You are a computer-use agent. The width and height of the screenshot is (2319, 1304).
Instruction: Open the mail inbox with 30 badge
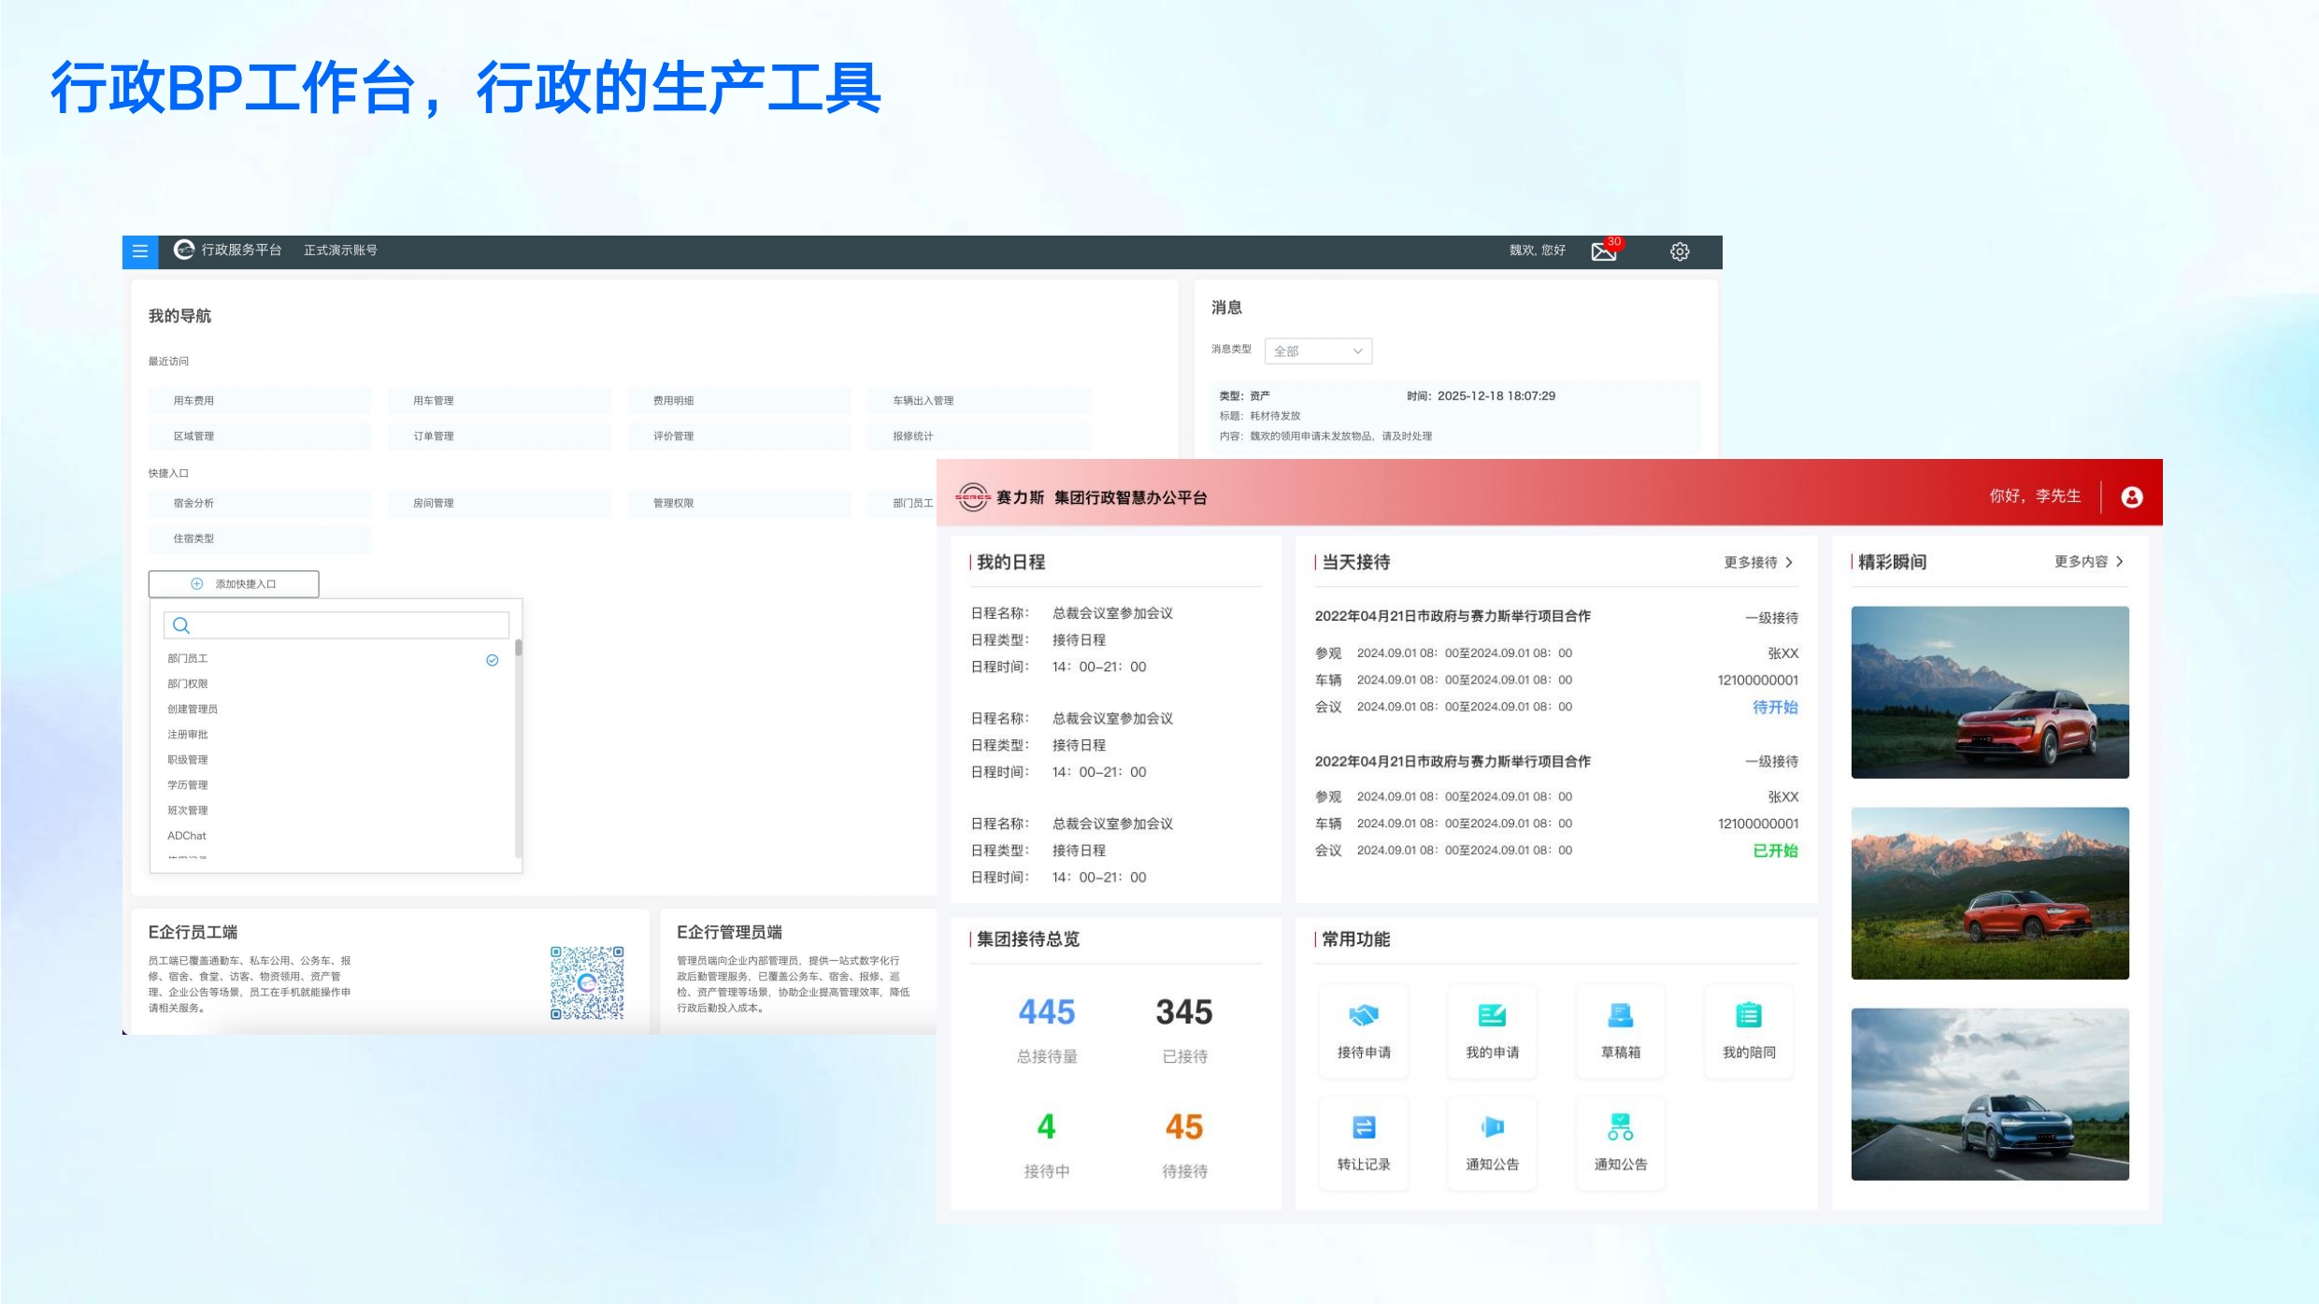(1604, 251)
